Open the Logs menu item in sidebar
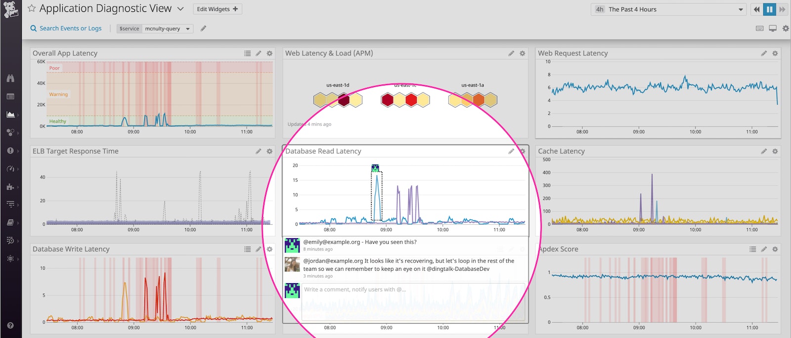The width and height of the screenshot is (791, 338). (x=10, y=204)
